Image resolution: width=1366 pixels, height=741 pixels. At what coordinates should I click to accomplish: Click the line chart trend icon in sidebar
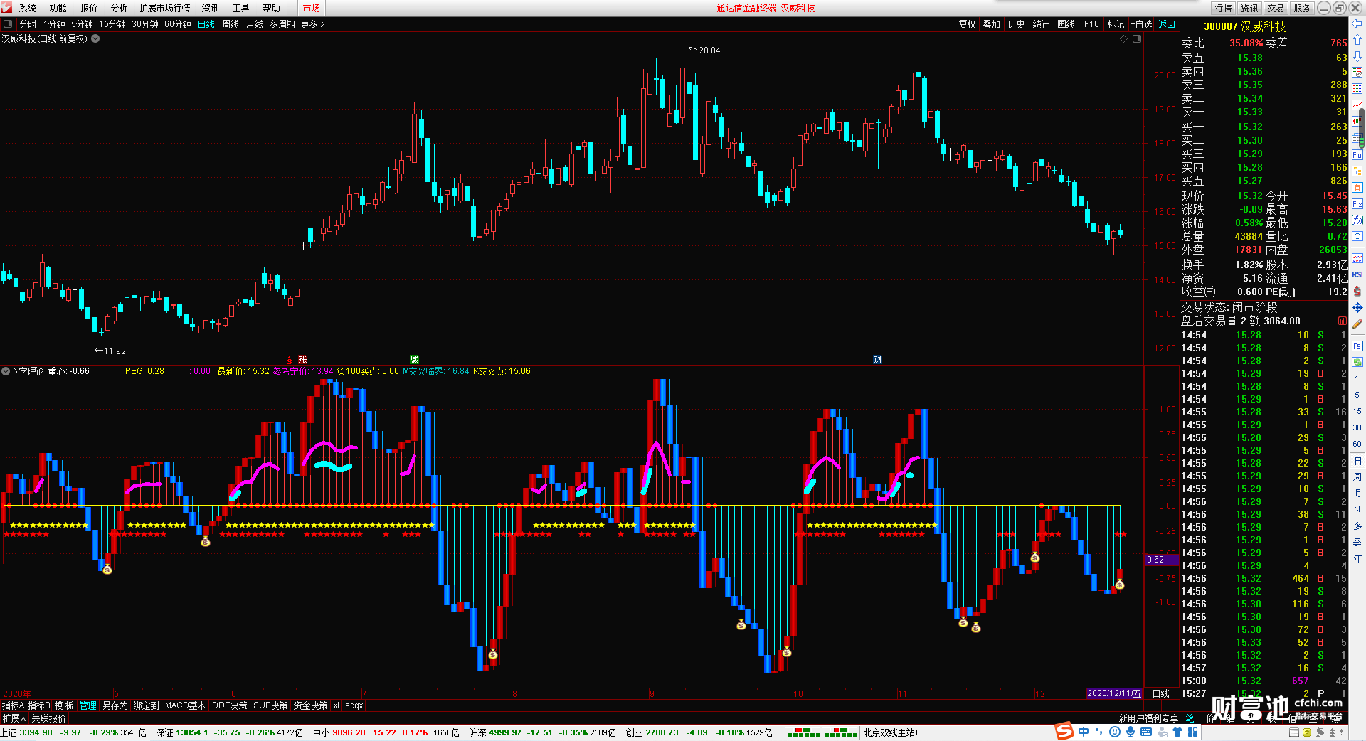(x=1357, y=105)
